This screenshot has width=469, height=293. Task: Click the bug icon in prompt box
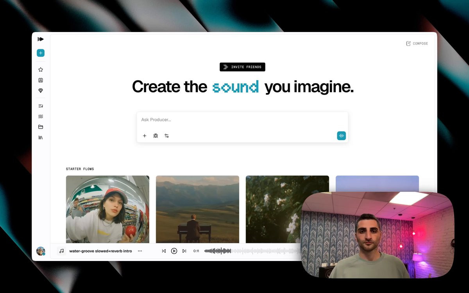(156, 136)
